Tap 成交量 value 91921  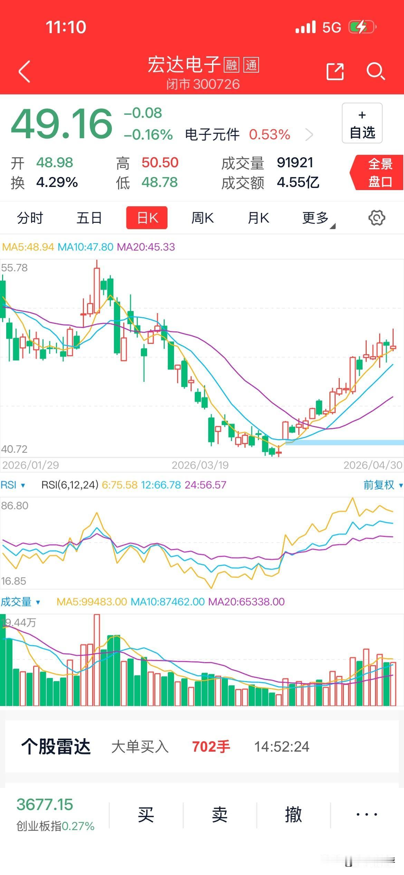point(295,162)
